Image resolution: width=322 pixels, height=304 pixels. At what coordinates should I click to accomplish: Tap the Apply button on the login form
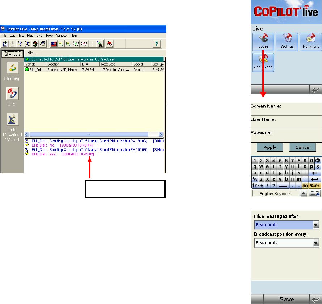click(x=270, y=147)
